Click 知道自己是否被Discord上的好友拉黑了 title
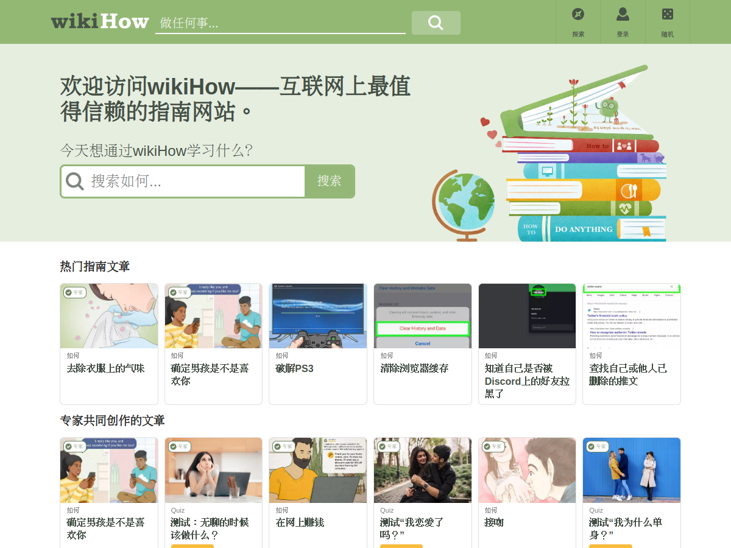This screenshot has width=731, height=548. (528, 381)
